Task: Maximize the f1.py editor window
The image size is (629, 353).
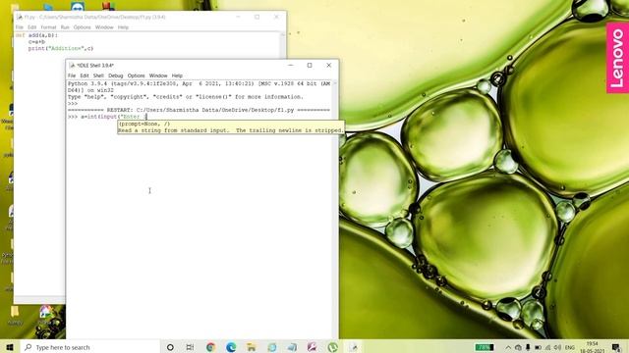Action: point(257,18)
